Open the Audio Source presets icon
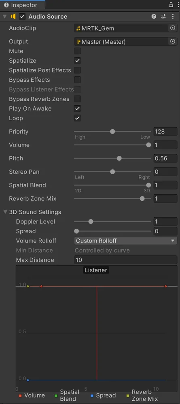This screenshot has width=180, height=404. point(163,17)
